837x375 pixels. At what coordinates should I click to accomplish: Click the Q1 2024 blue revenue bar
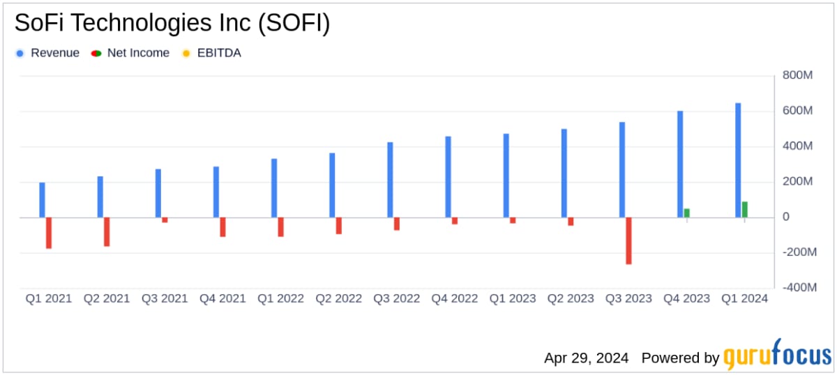pyautogui.click(x=738, y=160)
